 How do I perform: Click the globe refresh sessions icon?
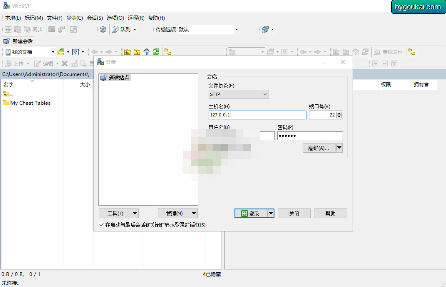265,29
